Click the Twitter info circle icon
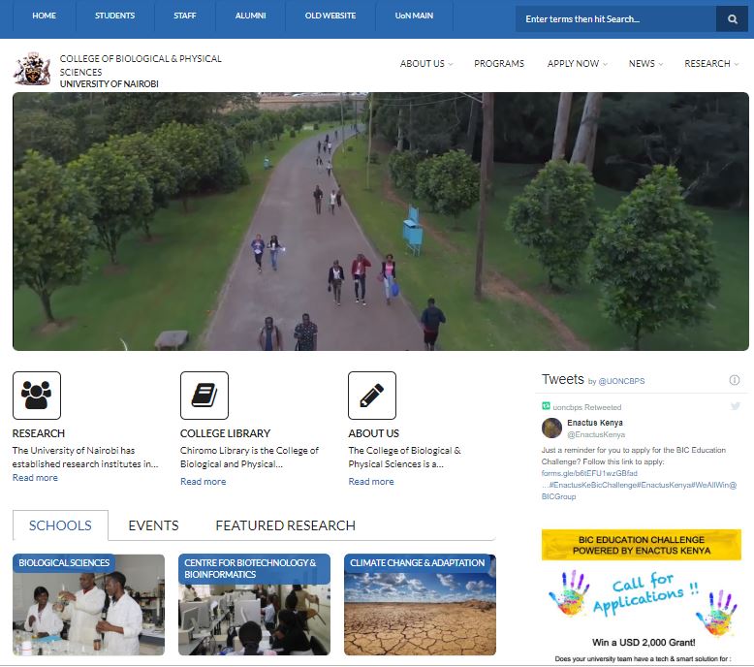 pyautogui.click(x=735, y=380)
